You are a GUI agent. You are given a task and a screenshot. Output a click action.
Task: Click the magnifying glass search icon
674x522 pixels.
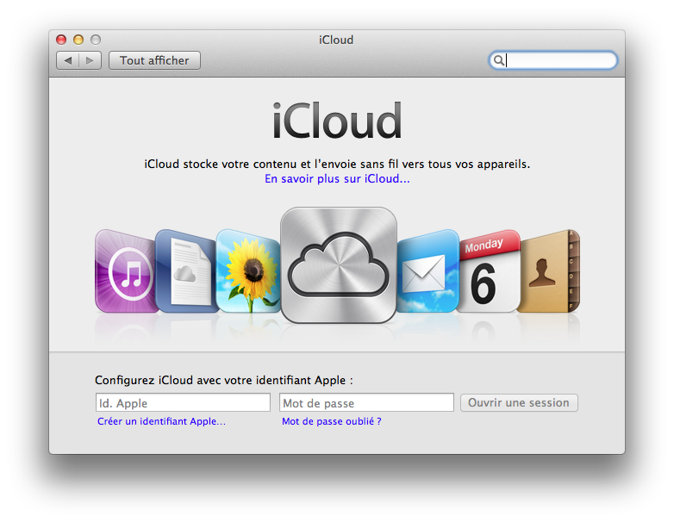pyautogui.click(x=498, y=60)
